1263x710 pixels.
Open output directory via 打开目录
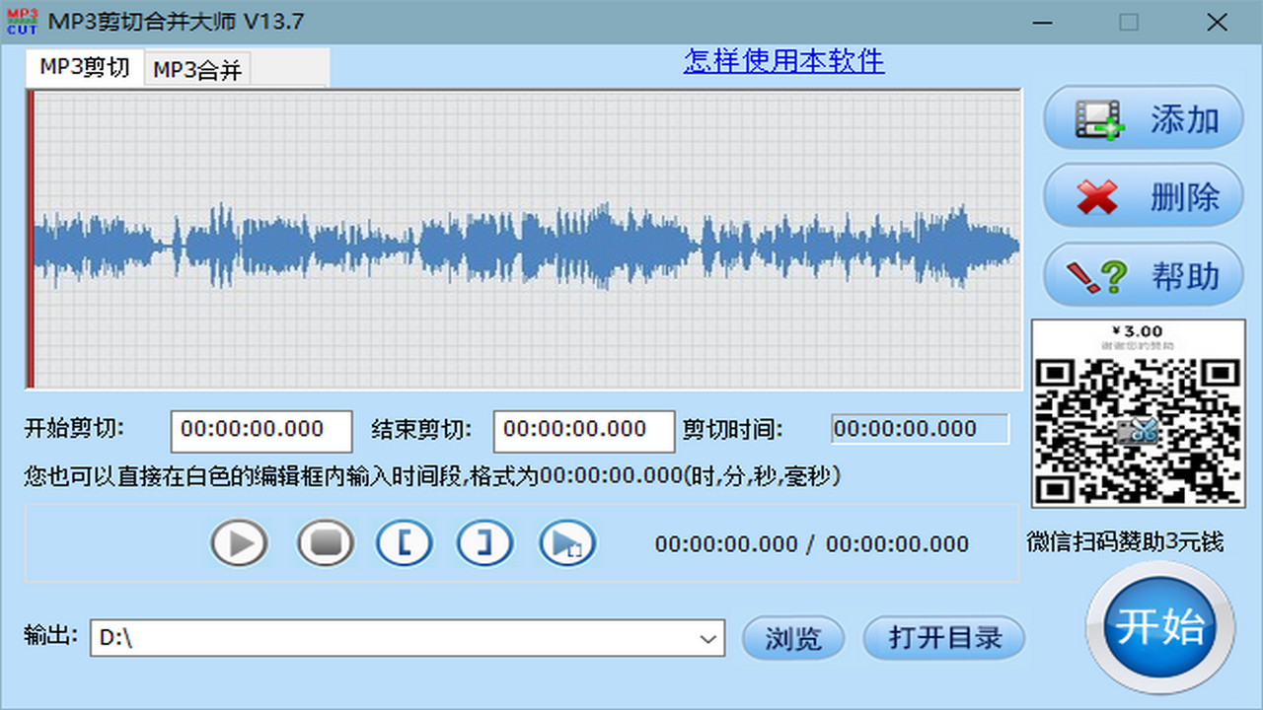tap(944, 638)
